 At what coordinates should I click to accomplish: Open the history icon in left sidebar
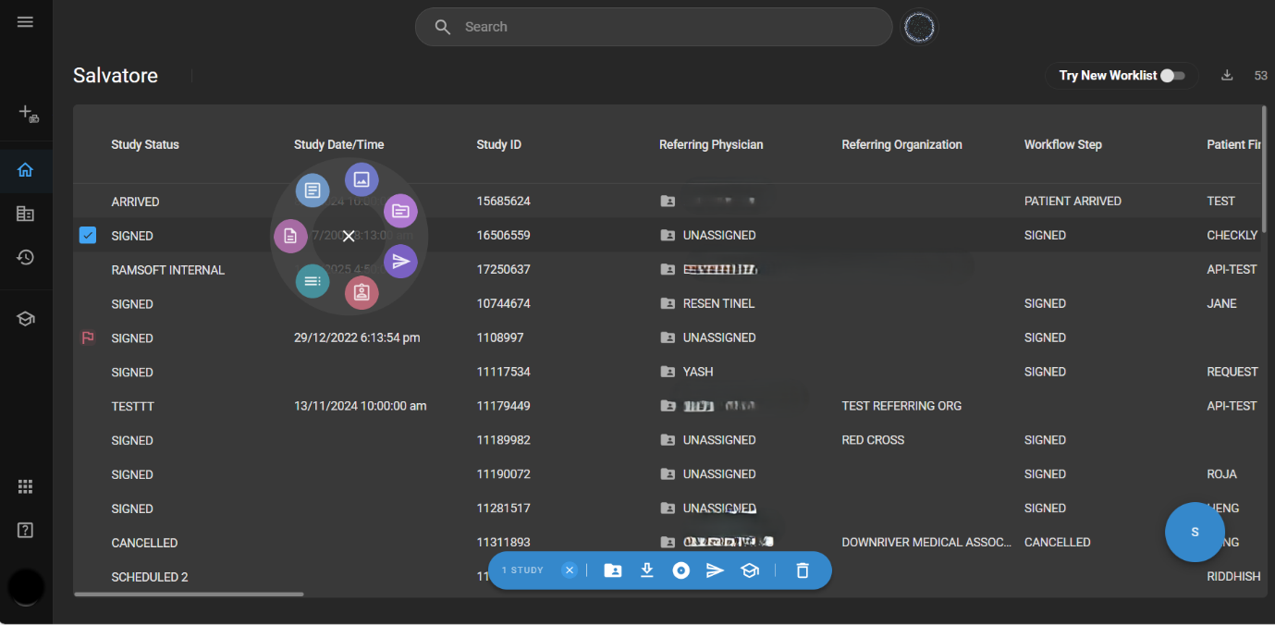pos(26,257)
